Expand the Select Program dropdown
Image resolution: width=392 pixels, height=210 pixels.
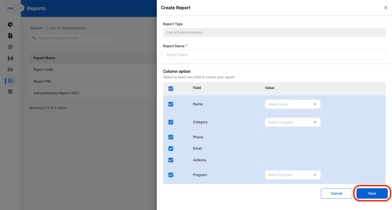click(x=293, y=175)
